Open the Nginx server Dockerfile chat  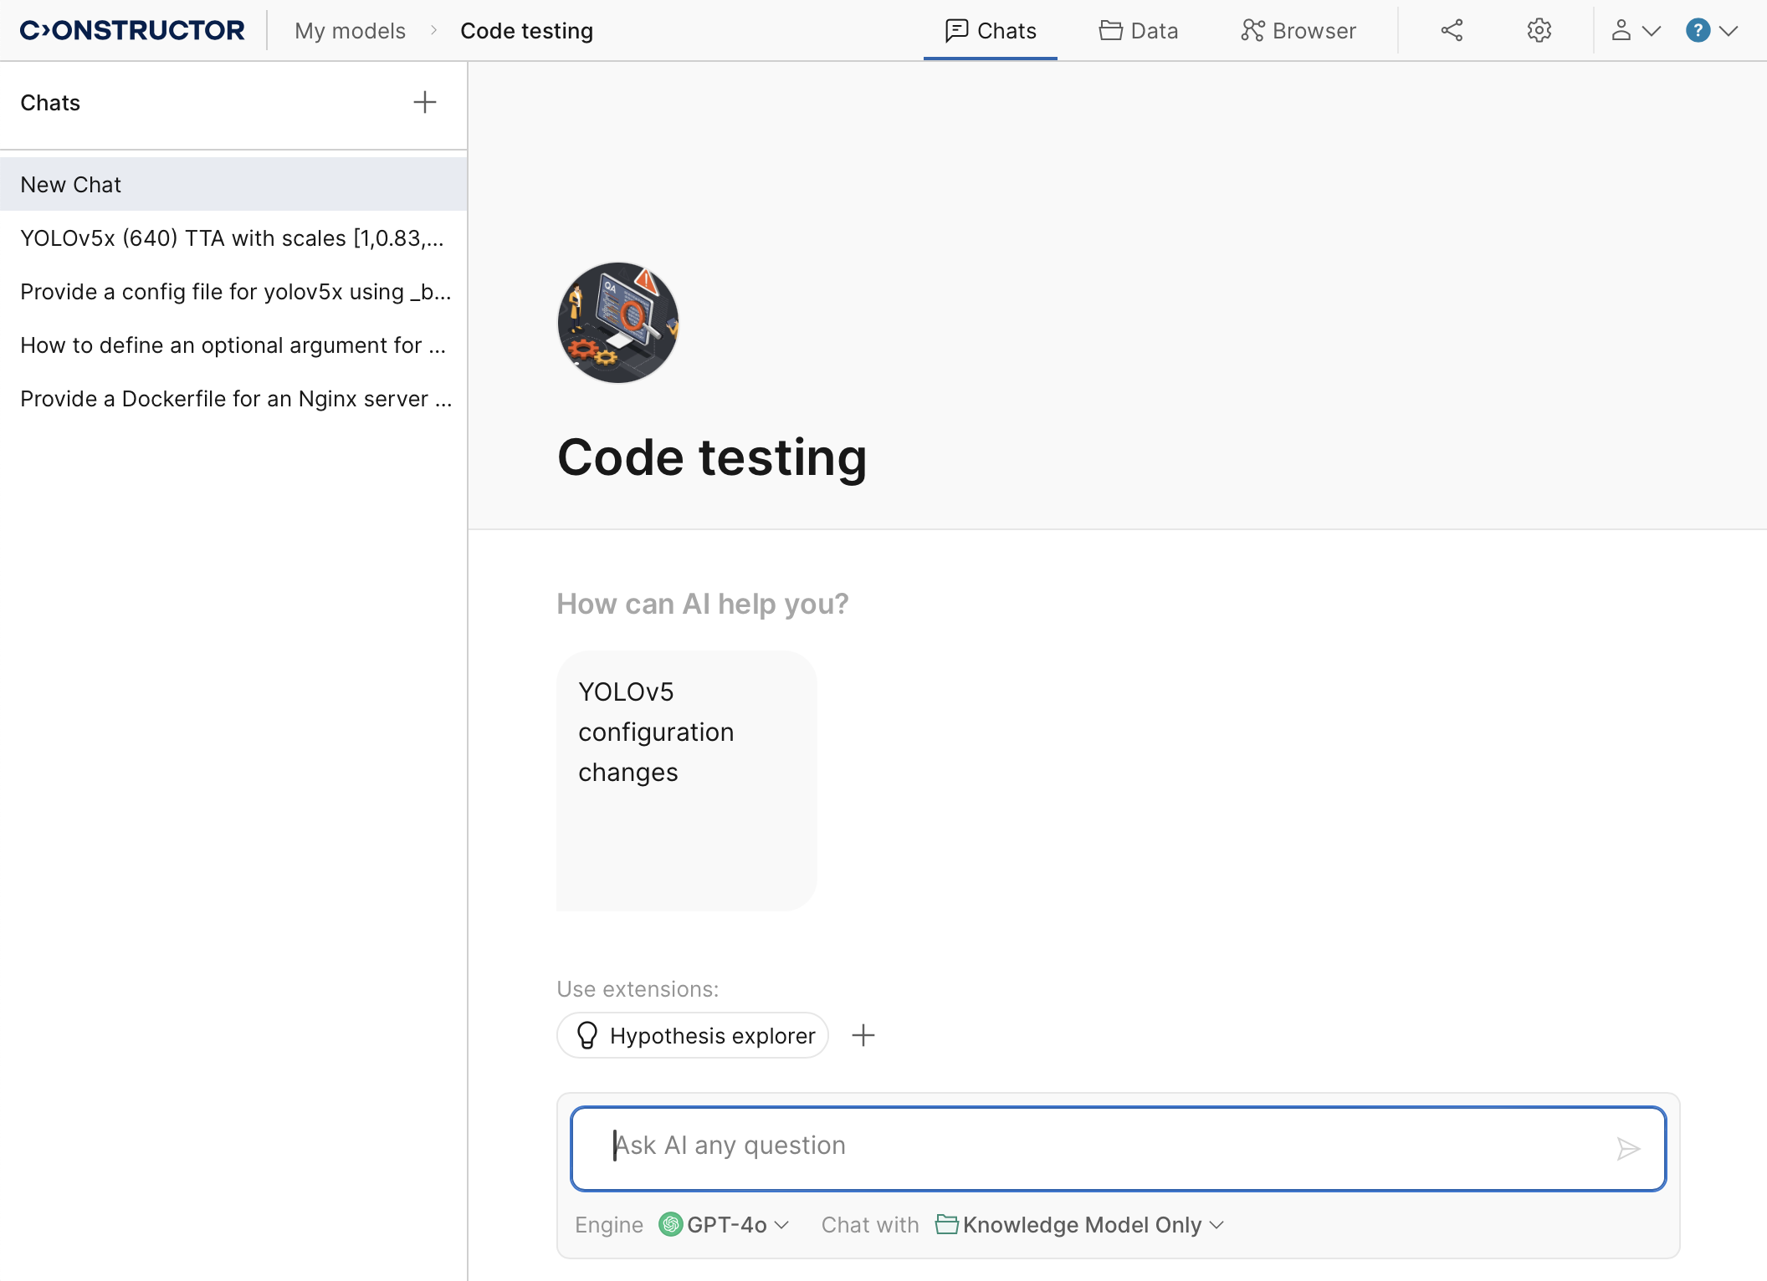(x=234, y=399)
